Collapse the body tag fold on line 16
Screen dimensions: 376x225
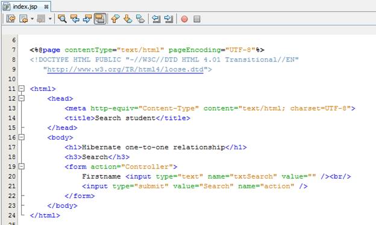[x=22, y=137]
